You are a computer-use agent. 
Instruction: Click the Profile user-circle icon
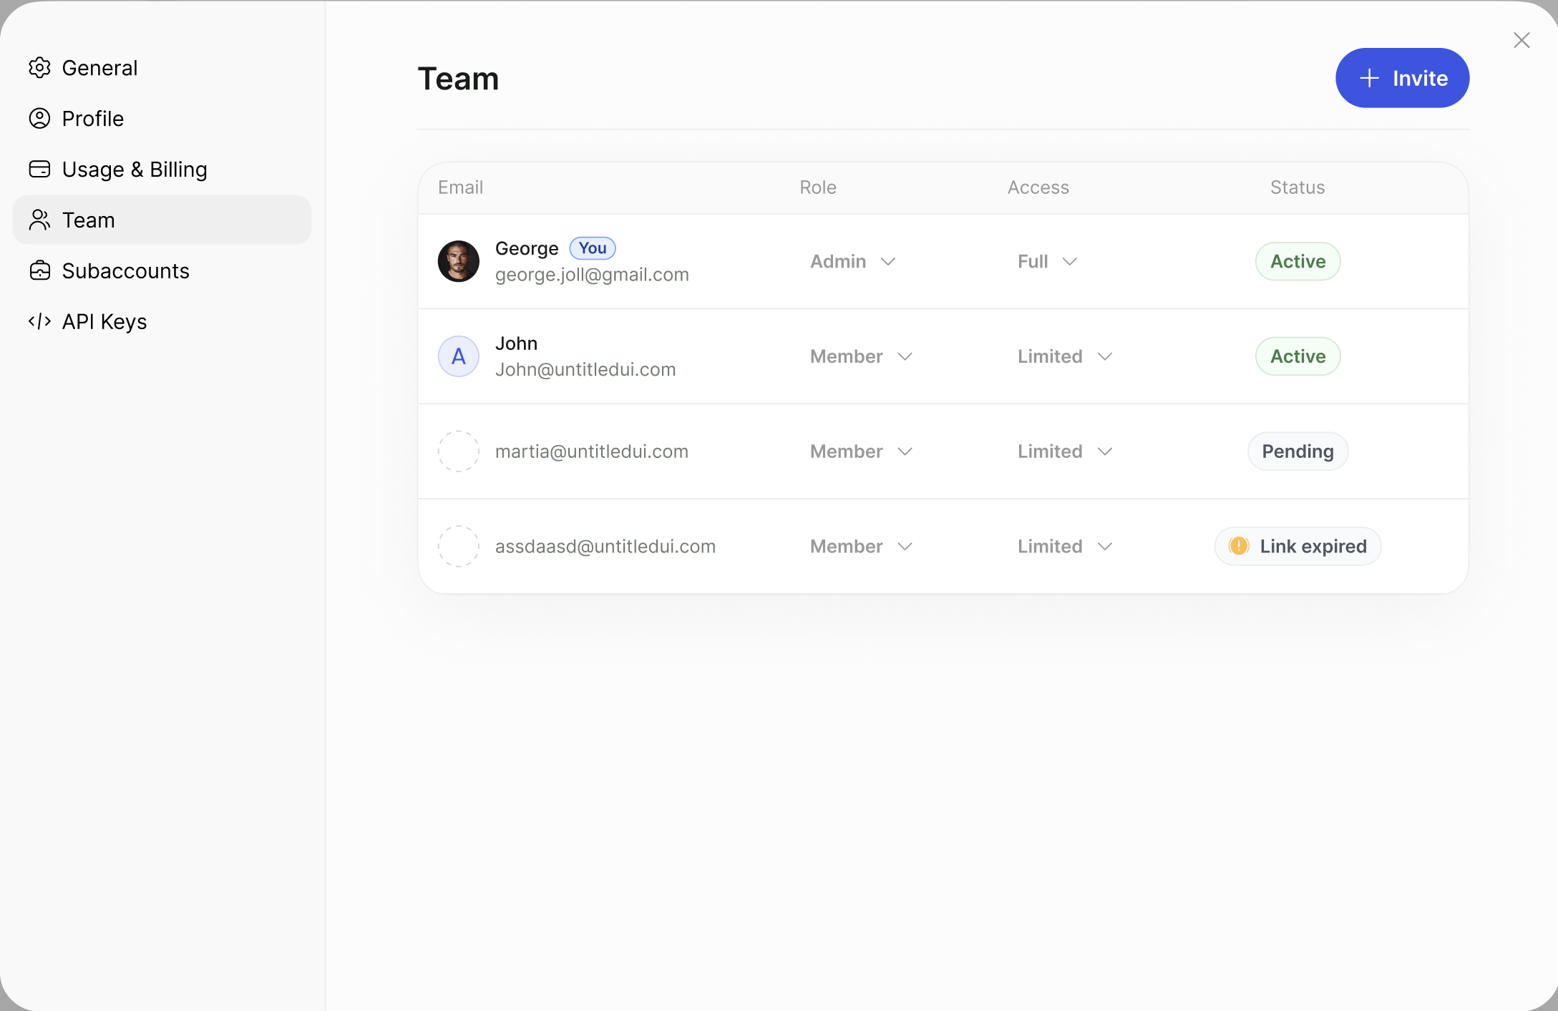click(39, 119)
